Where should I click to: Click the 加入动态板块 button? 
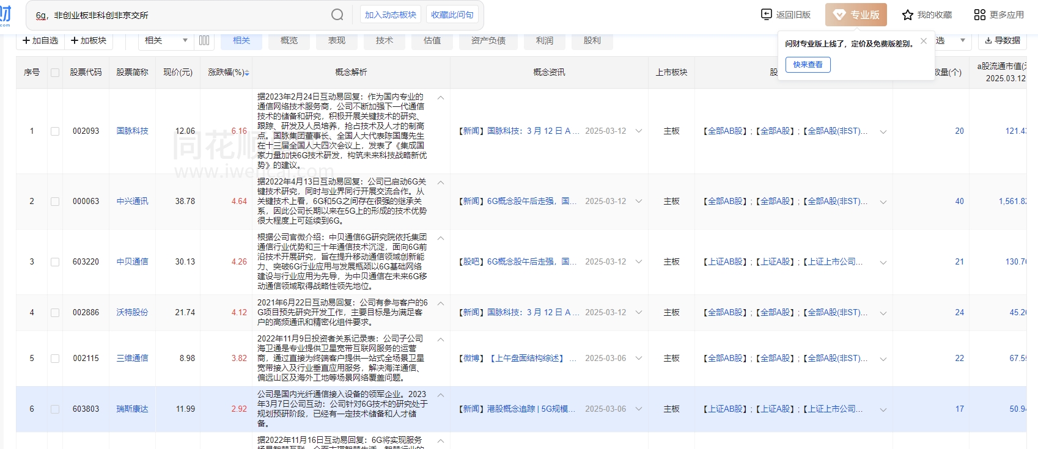pyautogui.click(x=391, y=15)
